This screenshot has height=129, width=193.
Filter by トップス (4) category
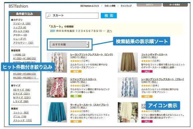20,27
